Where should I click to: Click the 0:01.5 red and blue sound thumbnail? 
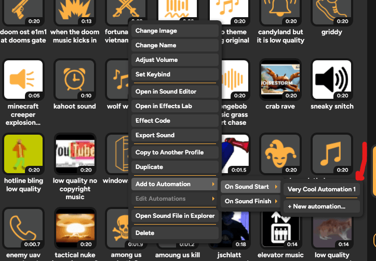235,154
